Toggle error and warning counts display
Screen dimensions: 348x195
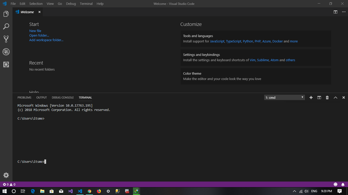point(8,184)
